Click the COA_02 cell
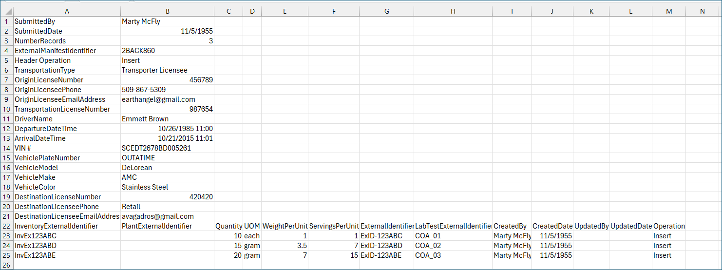Viewport: 722px width, 270px height. coord(453,246)
